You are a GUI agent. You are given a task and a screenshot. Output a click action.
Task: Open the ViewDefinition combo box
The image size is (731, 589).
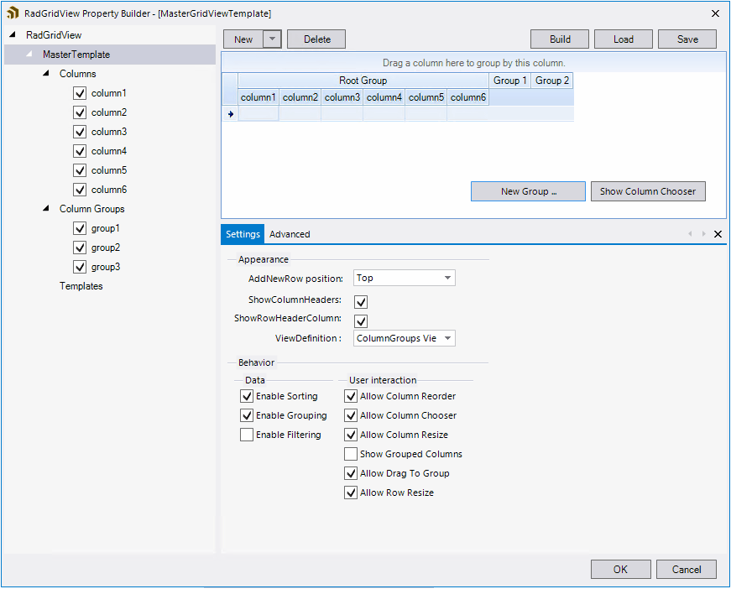pos(447,338)
